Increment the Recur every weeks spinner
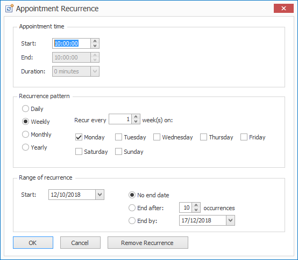The height and width of the screenshot is (260, 298). point(136,117)
